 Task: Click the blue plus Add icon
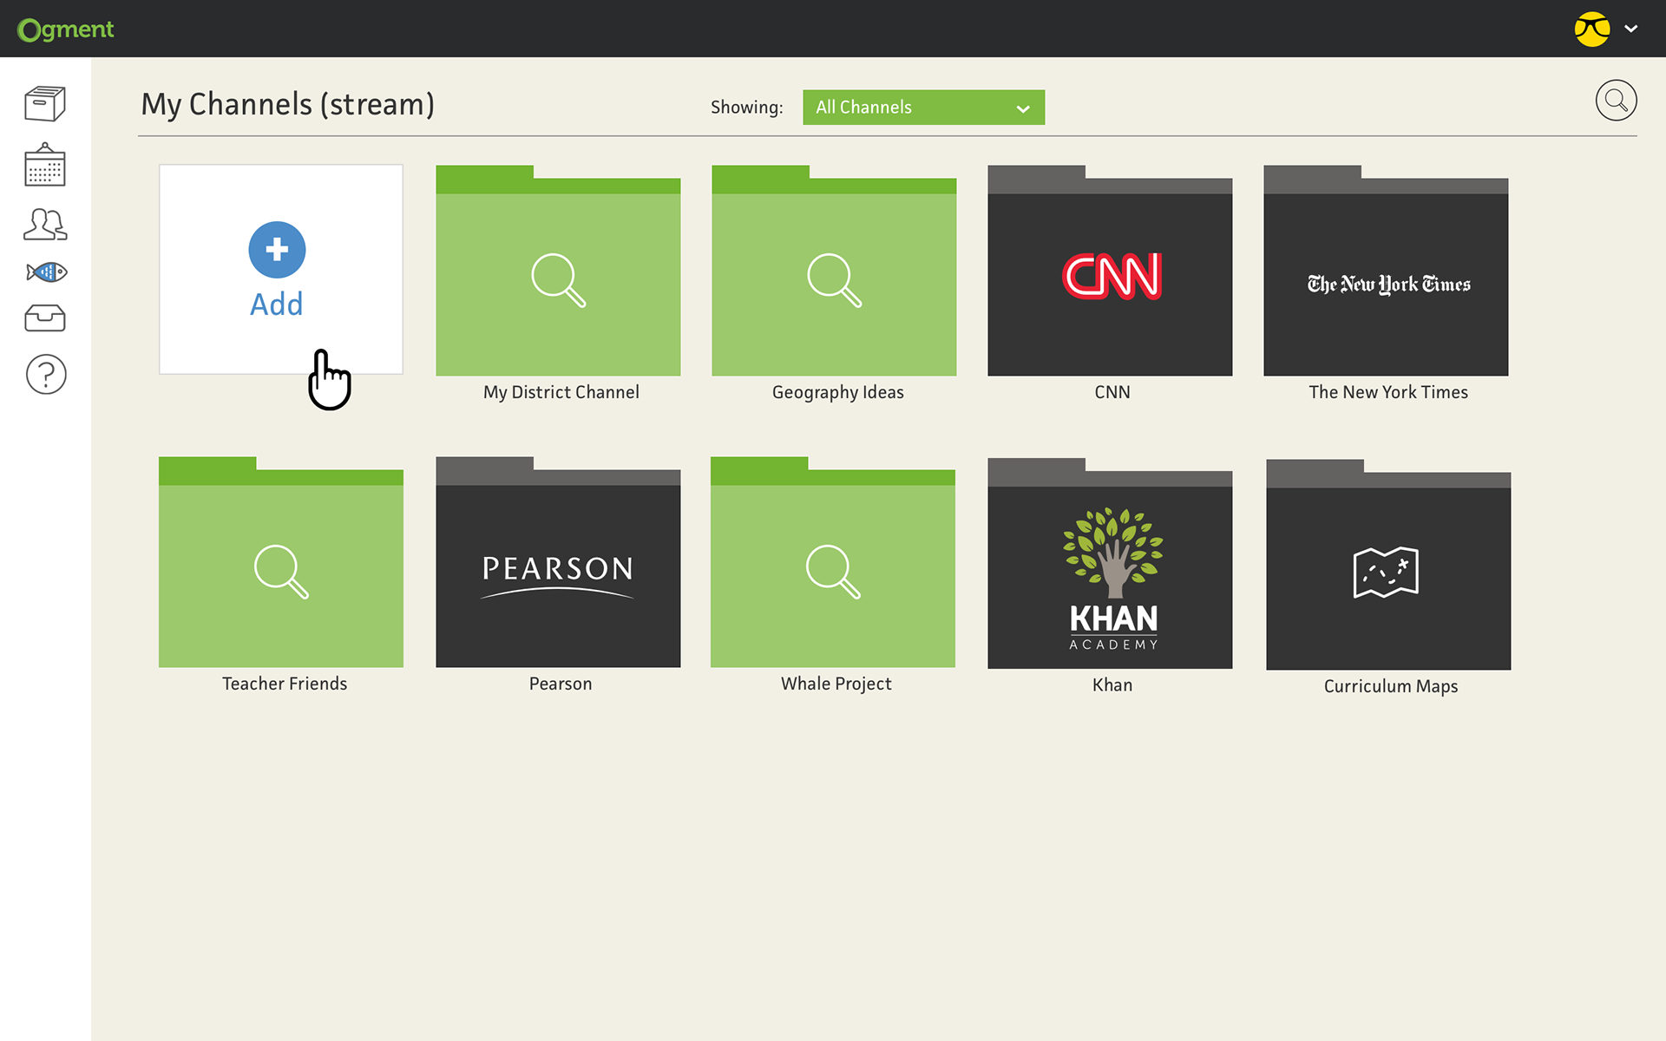[277, 250]
